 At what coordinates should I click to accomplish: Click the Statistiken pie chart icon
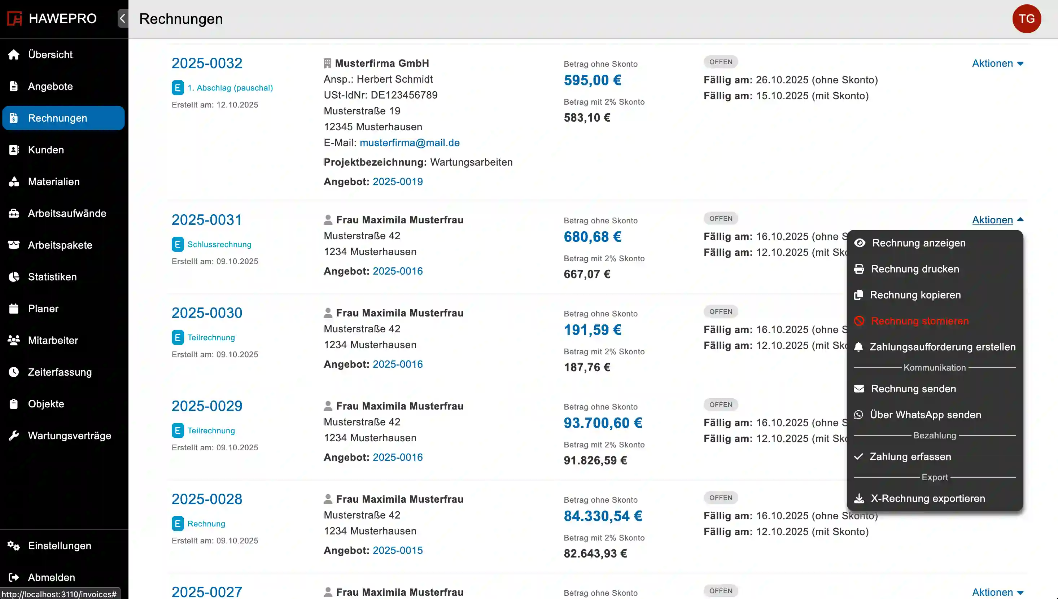point(14,277)
